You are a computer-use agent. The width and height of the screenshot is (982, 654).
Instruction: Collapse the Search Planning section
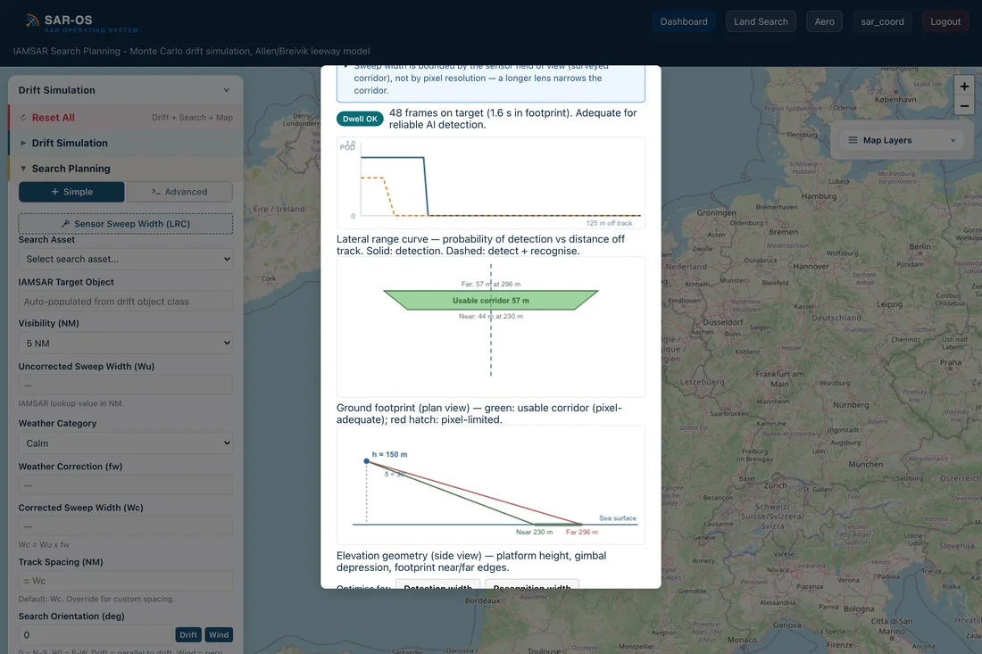pos(126,169)
